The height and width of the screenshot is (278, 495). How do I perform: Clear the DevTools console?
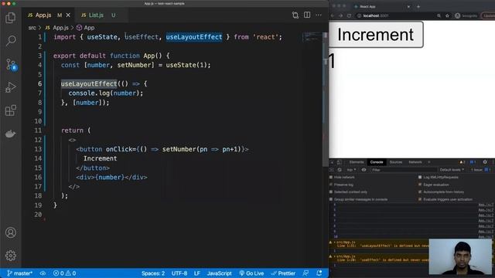point(340,170)
